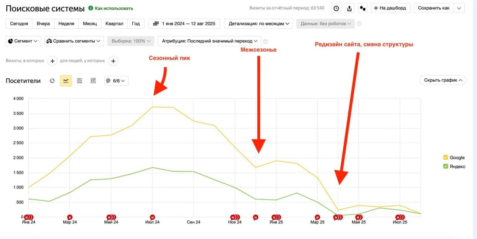The image size is (477, 239).
Task: Switch to pie chart view
Action: click(53, 80)
